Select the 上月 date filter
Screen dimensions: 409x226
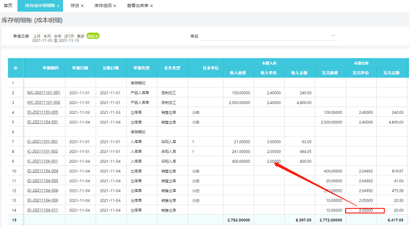tap(37, 36)
